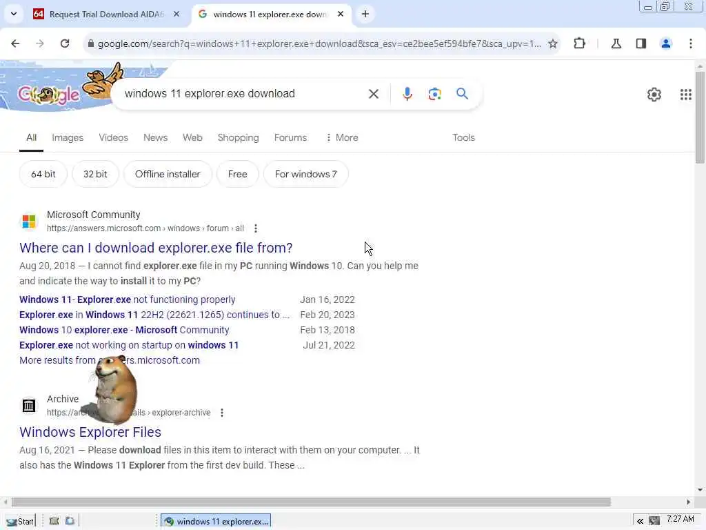Click the horizontal scrollbar thumb
Screen dimensions: 706x530
(x=311, y=502)
